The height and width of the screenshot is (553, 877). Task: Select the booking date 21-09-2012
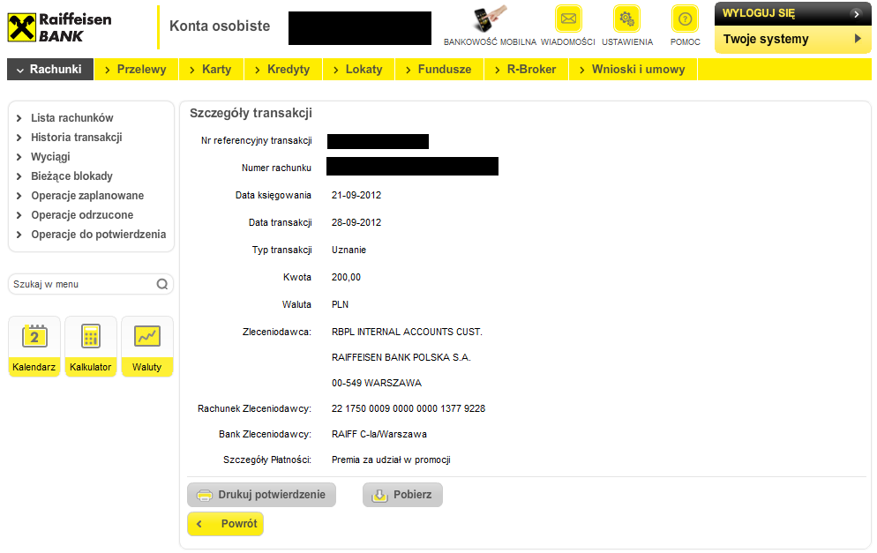[x=356, y=195]
